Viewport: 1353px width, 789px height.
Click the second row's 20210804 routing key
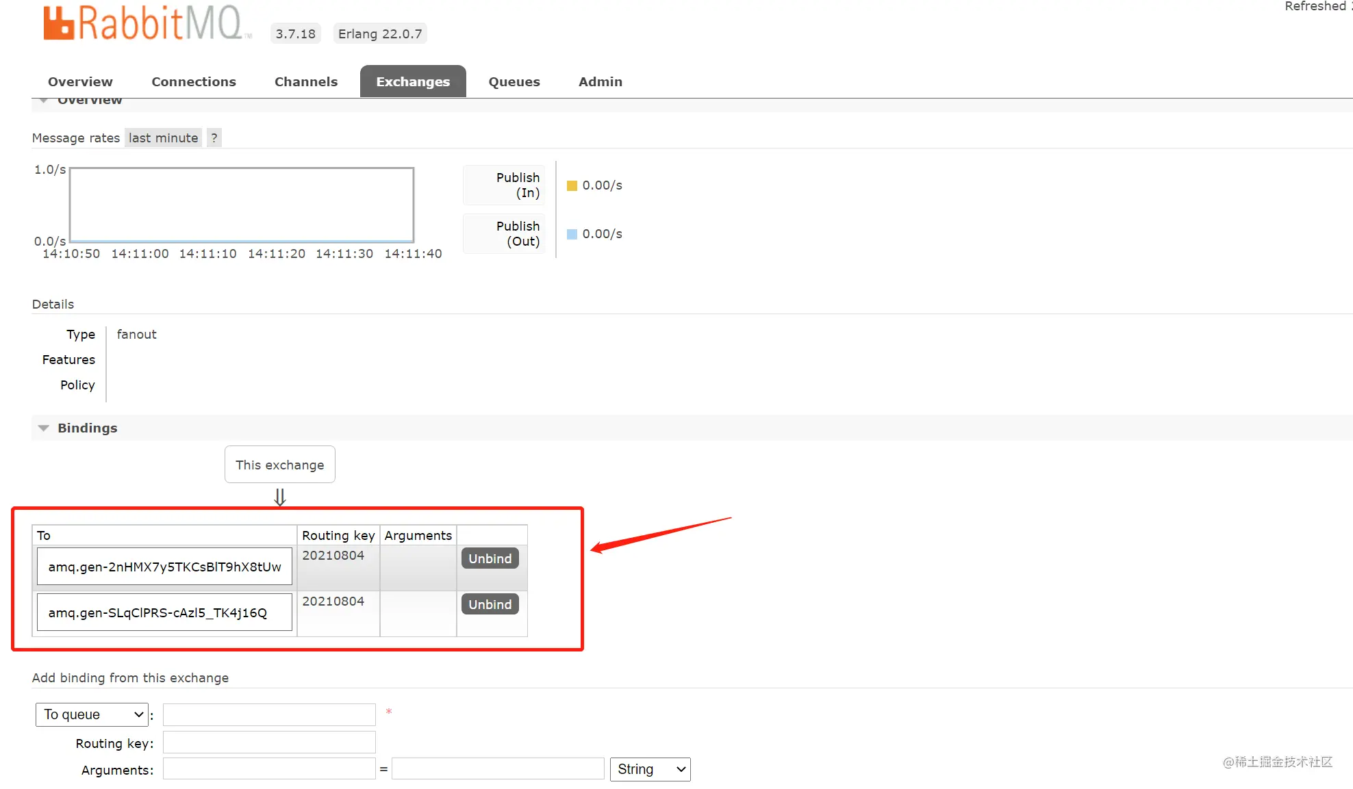pos(333,601)
